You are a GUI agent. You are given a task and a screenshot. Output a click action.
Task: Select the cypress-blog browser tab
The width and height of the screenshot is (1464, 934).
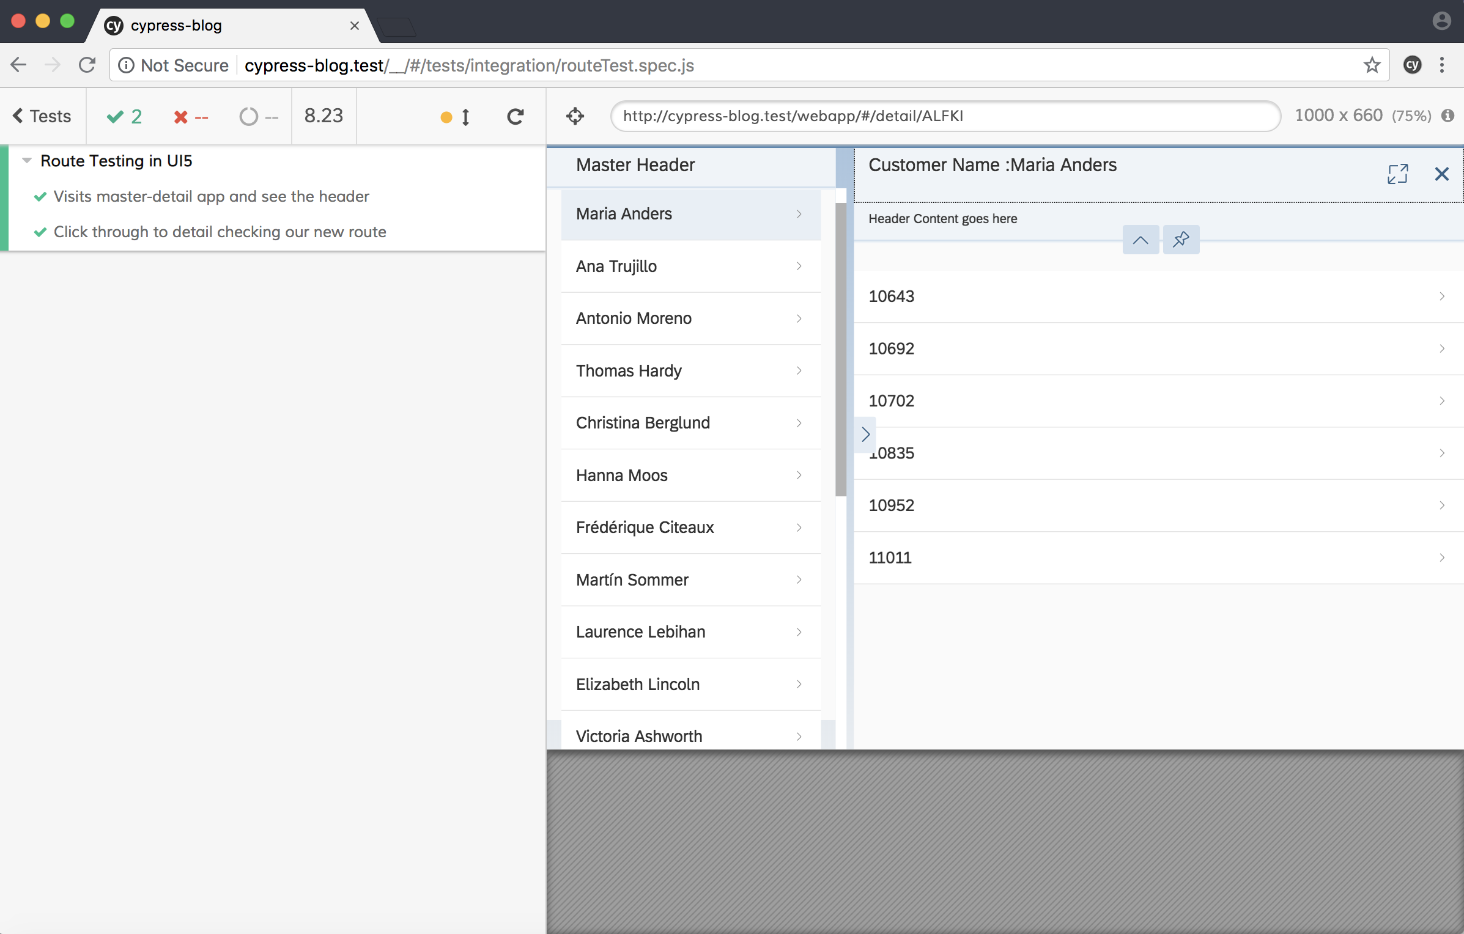click(x=232, y=26)
